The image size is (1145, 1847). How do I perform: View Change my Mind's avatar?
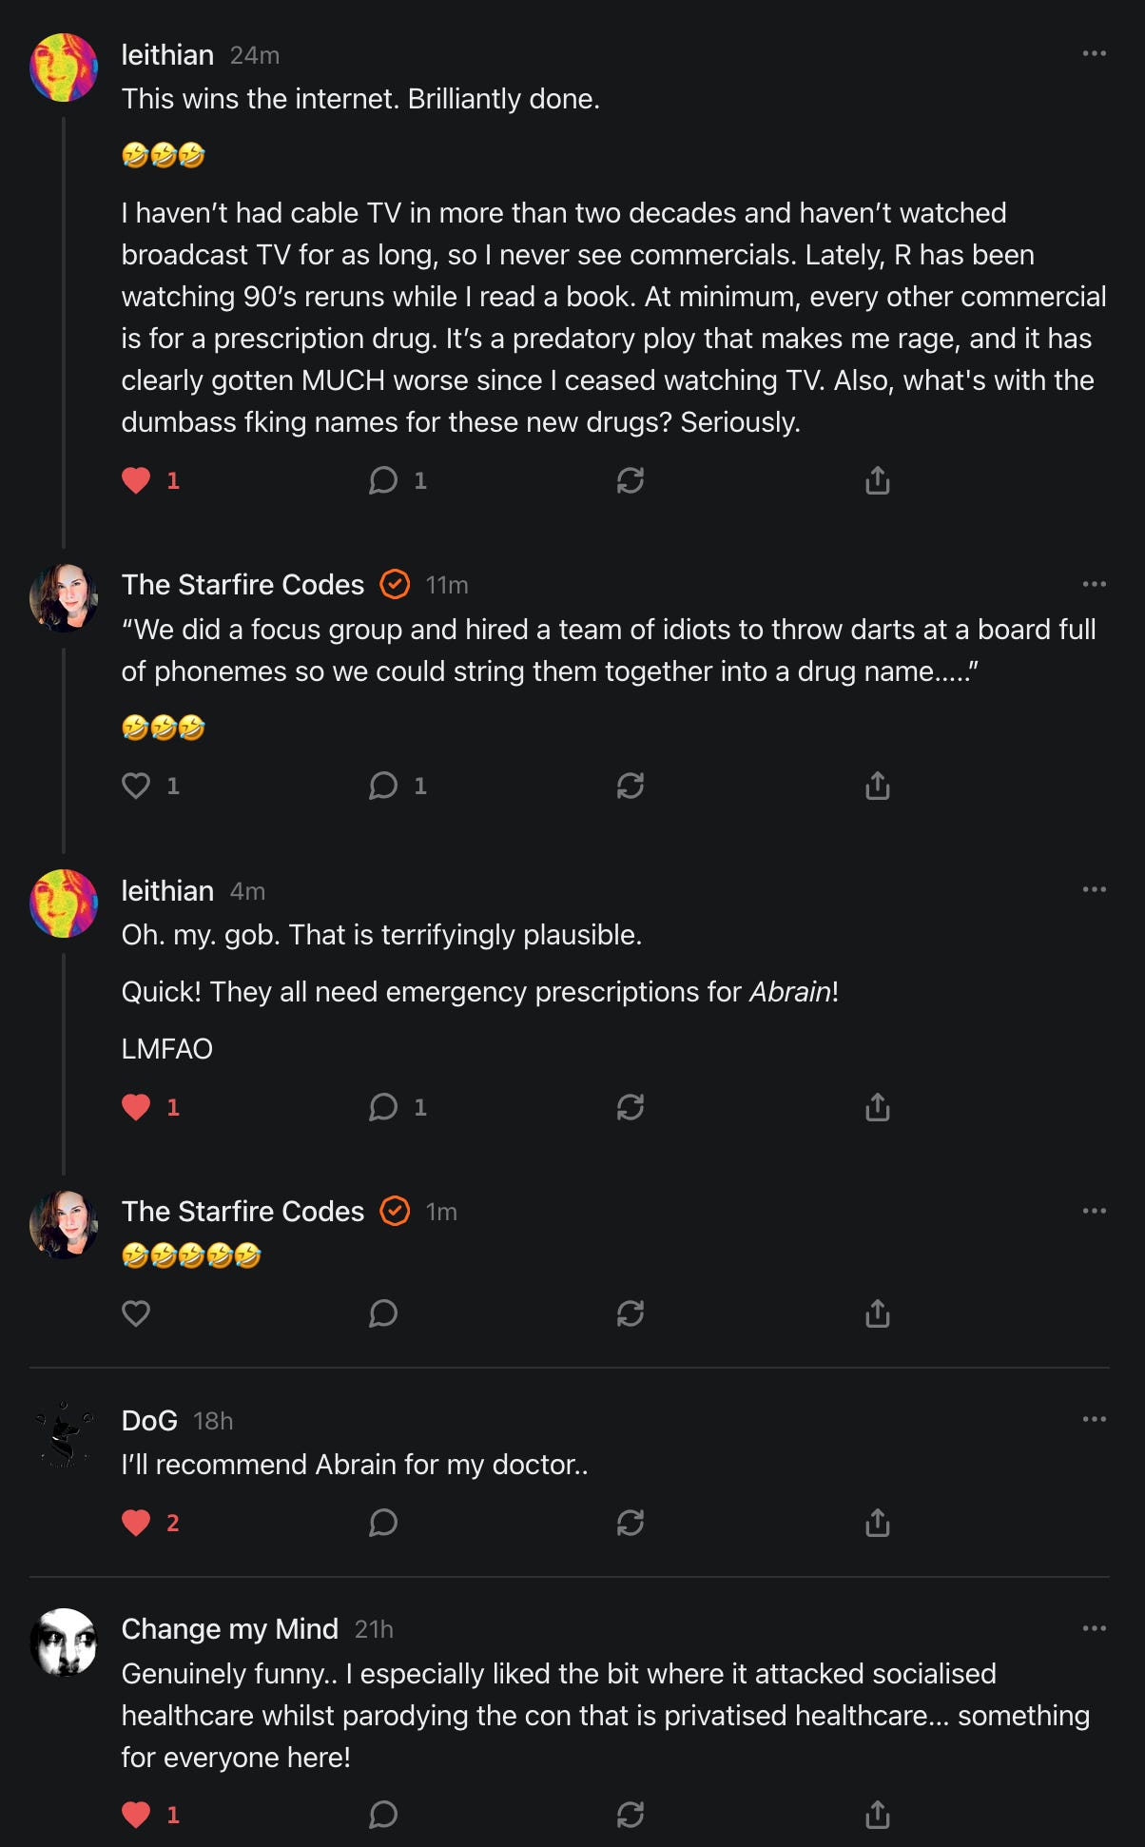pos(64,1643)
